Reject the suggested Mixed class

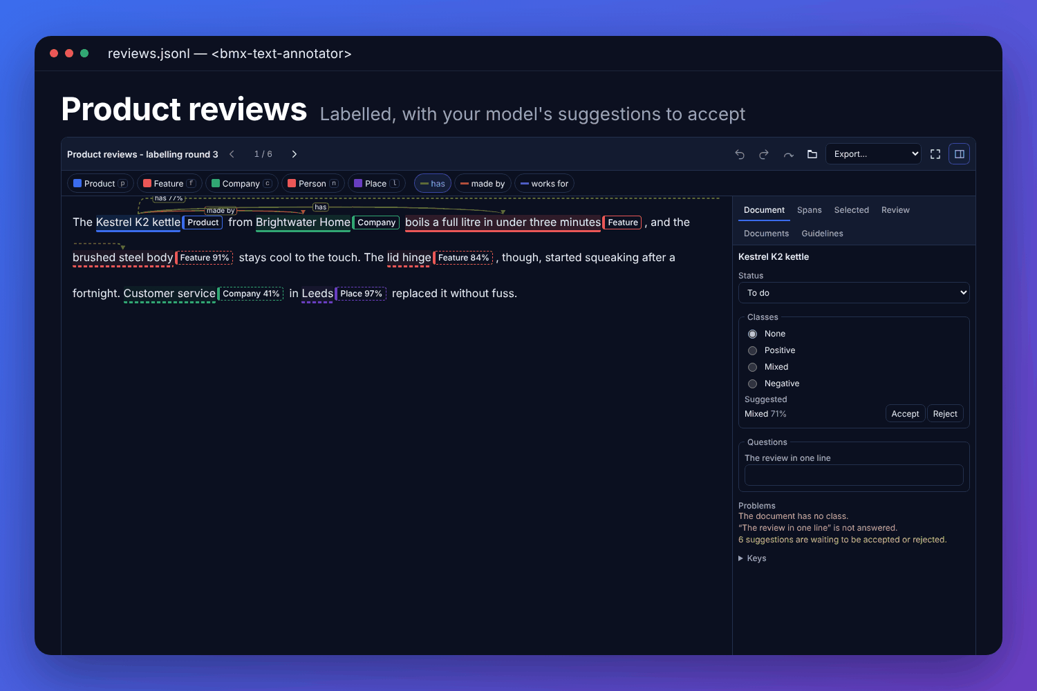point(945,414)
